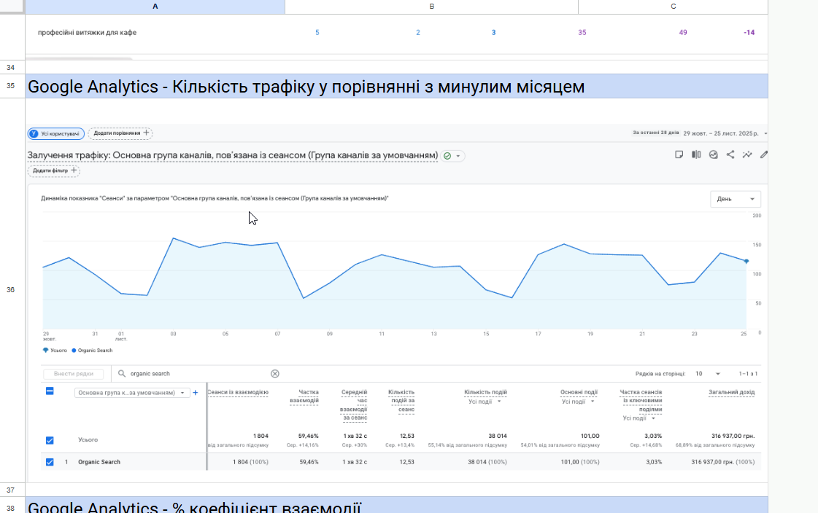Uncheck the Усього row checkbox
Screen dimensions: 818x513
pyautogui.click(x=50, y=440)
